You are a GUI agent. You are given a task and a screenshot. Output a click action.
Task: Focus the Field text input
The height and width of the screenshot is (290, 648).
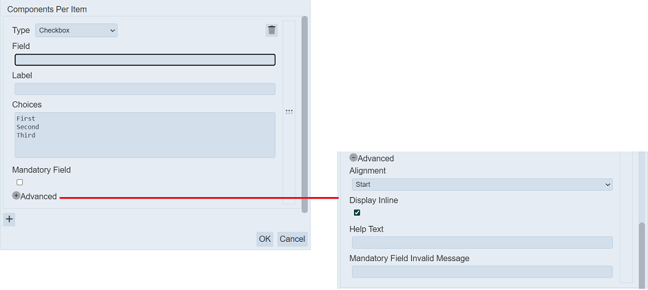click(145, 60)
